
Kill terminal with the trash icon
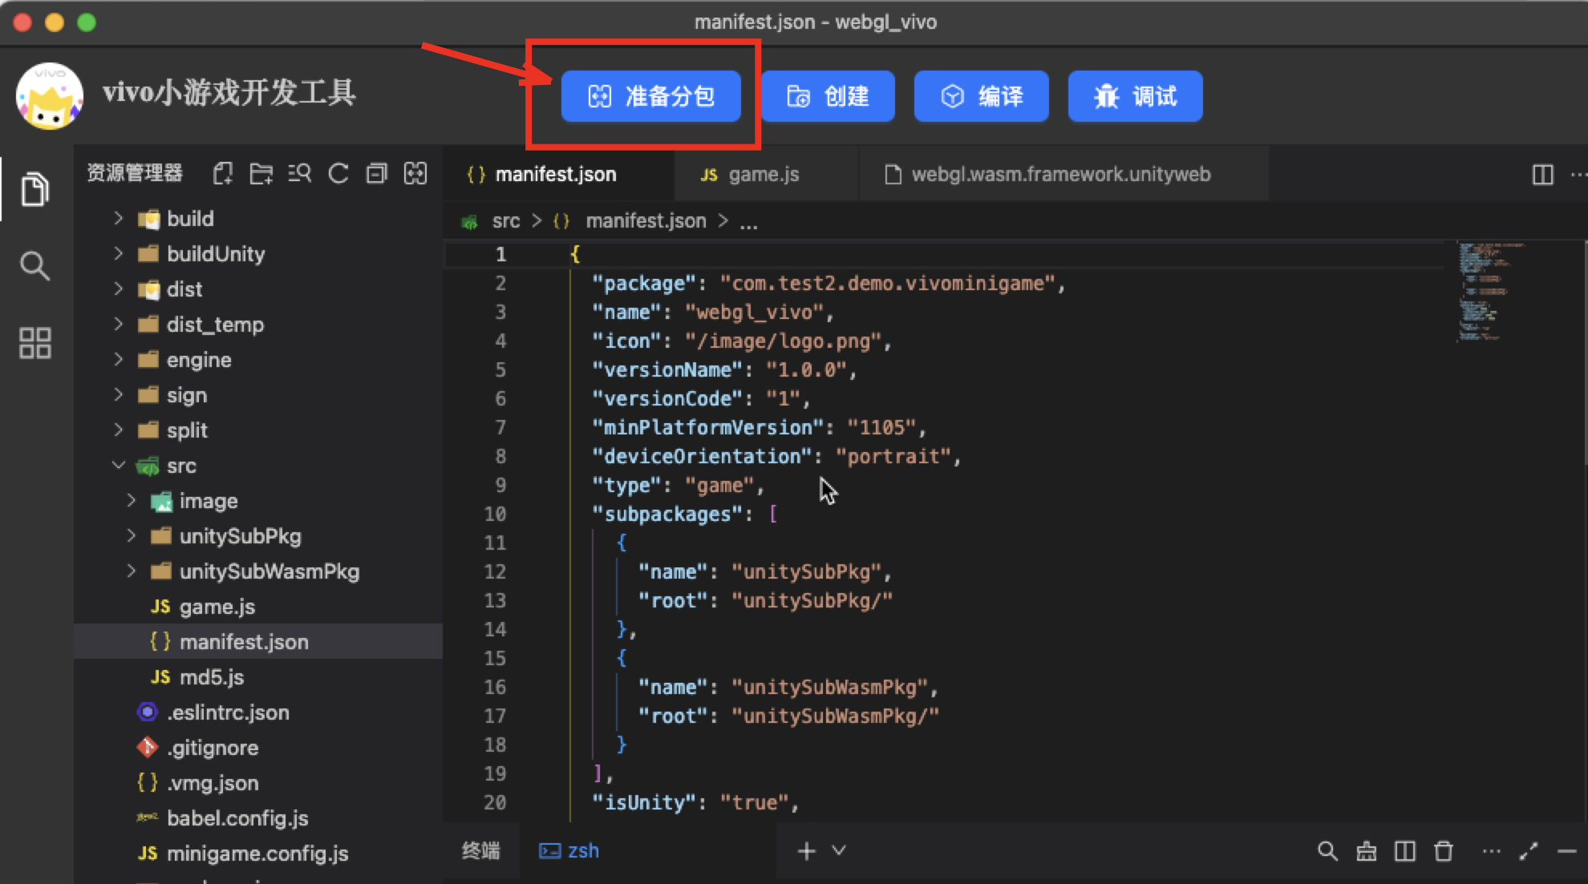[x=1443, y=851]
